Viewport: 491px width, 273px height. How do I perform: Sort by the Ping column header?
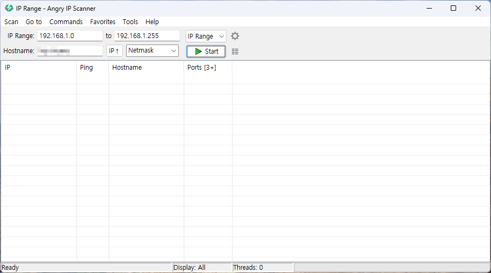(x=92, y=68)
